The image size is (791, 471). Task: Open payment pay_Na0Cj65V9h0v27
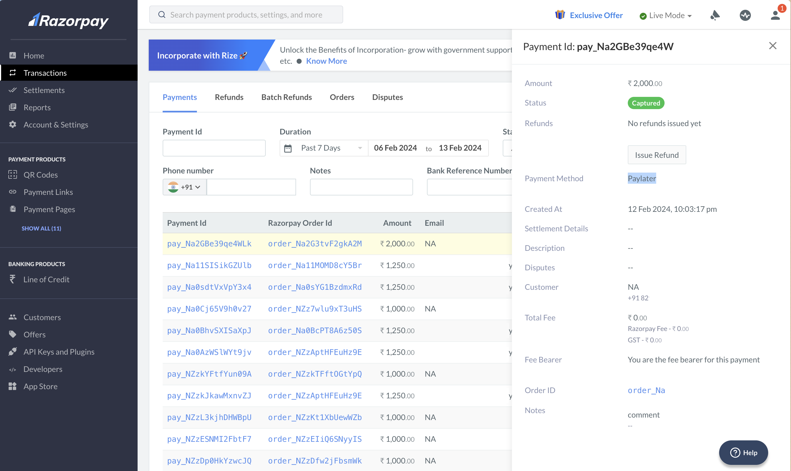(x=209, y=309)
